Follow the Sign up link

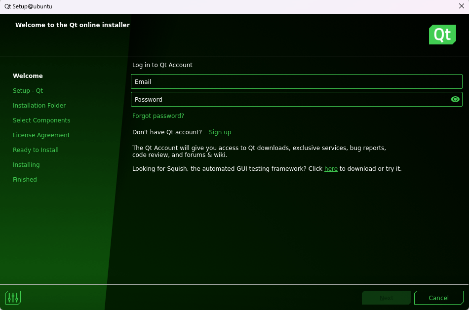(220, 132)
